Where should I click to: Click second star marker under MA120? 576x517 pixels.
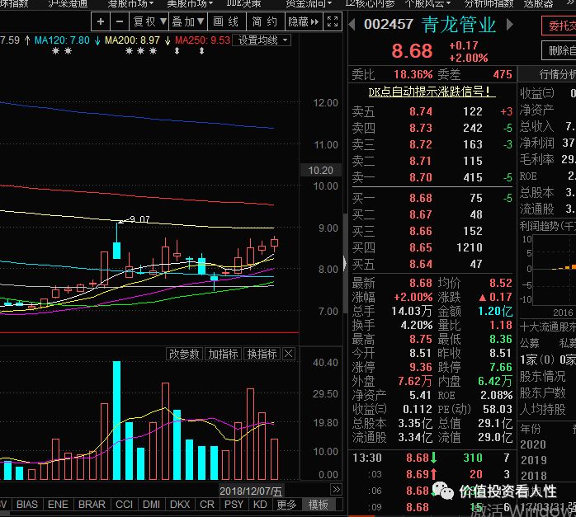click(x=68, y=51)
